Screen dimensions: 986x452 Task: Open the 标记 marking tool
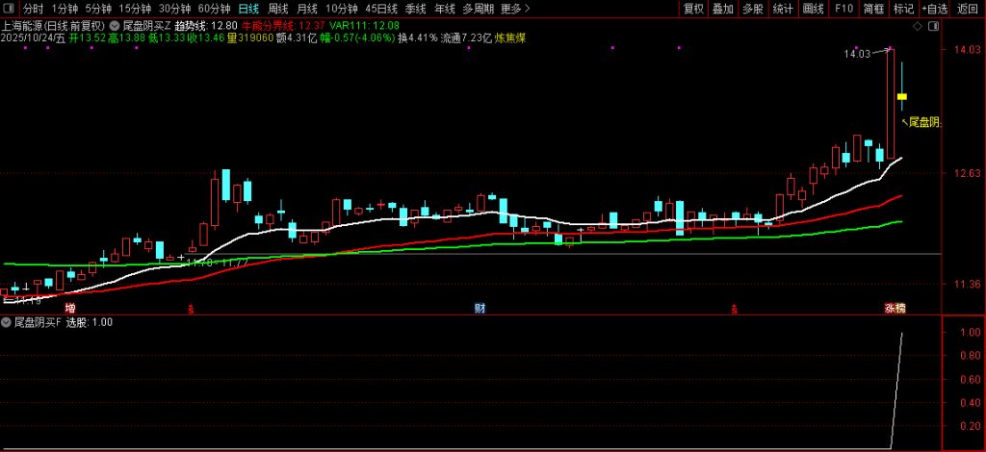(x=902, y=9)
